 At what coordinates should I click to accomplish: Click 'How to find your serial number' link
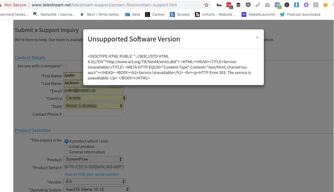92,174
